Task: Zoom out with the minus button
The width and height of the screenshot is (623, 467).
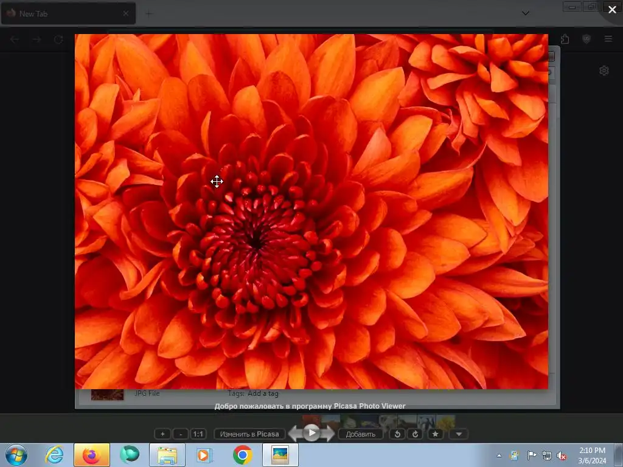Action: 181,434
